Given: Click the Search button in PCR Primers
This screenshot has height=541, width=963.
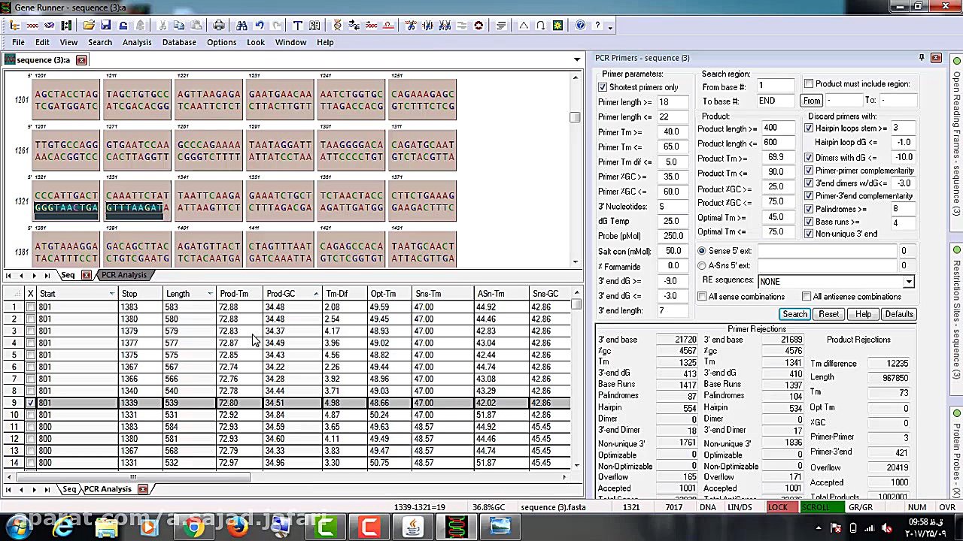Looking at the screenshot, I should coord(794,314).
